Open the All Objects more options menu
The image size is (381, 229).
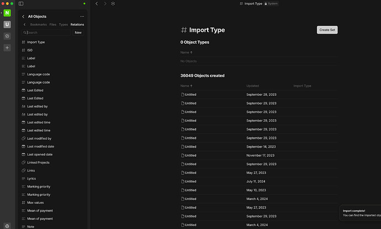tap(82, 17)
